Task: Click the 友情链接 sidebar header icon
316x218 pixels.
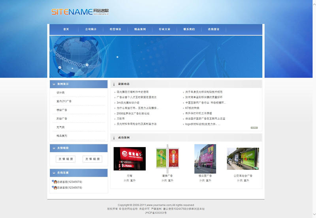Action: [54, 148]
